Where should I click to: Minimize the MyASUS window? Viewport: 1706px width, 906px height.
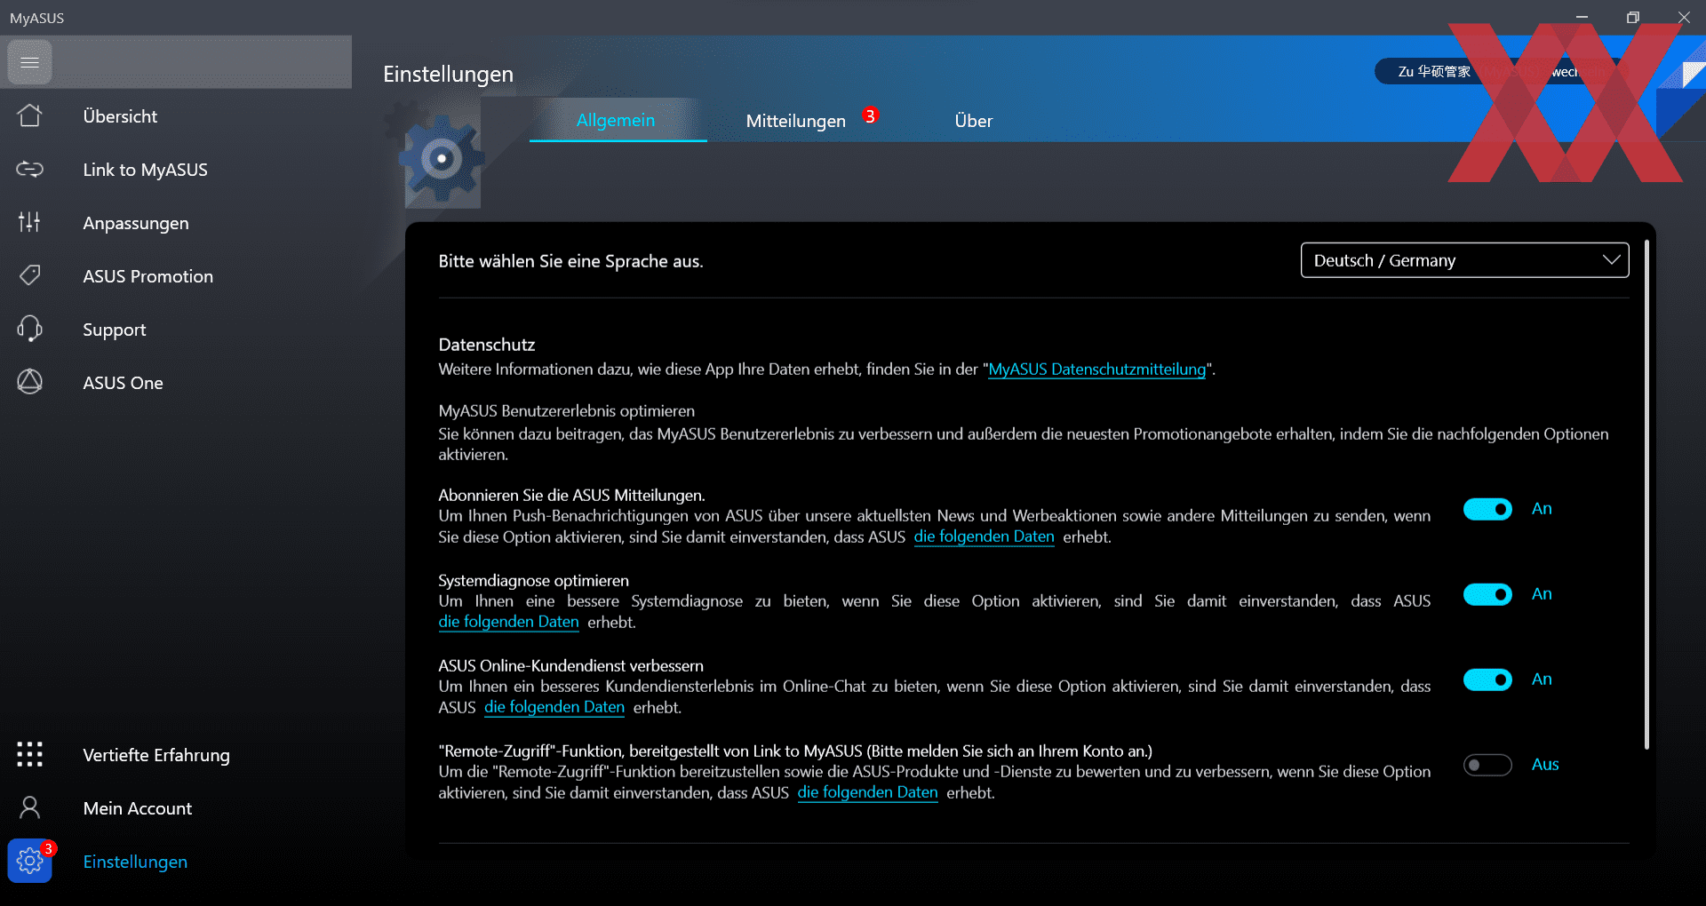tap(1582, 18)
